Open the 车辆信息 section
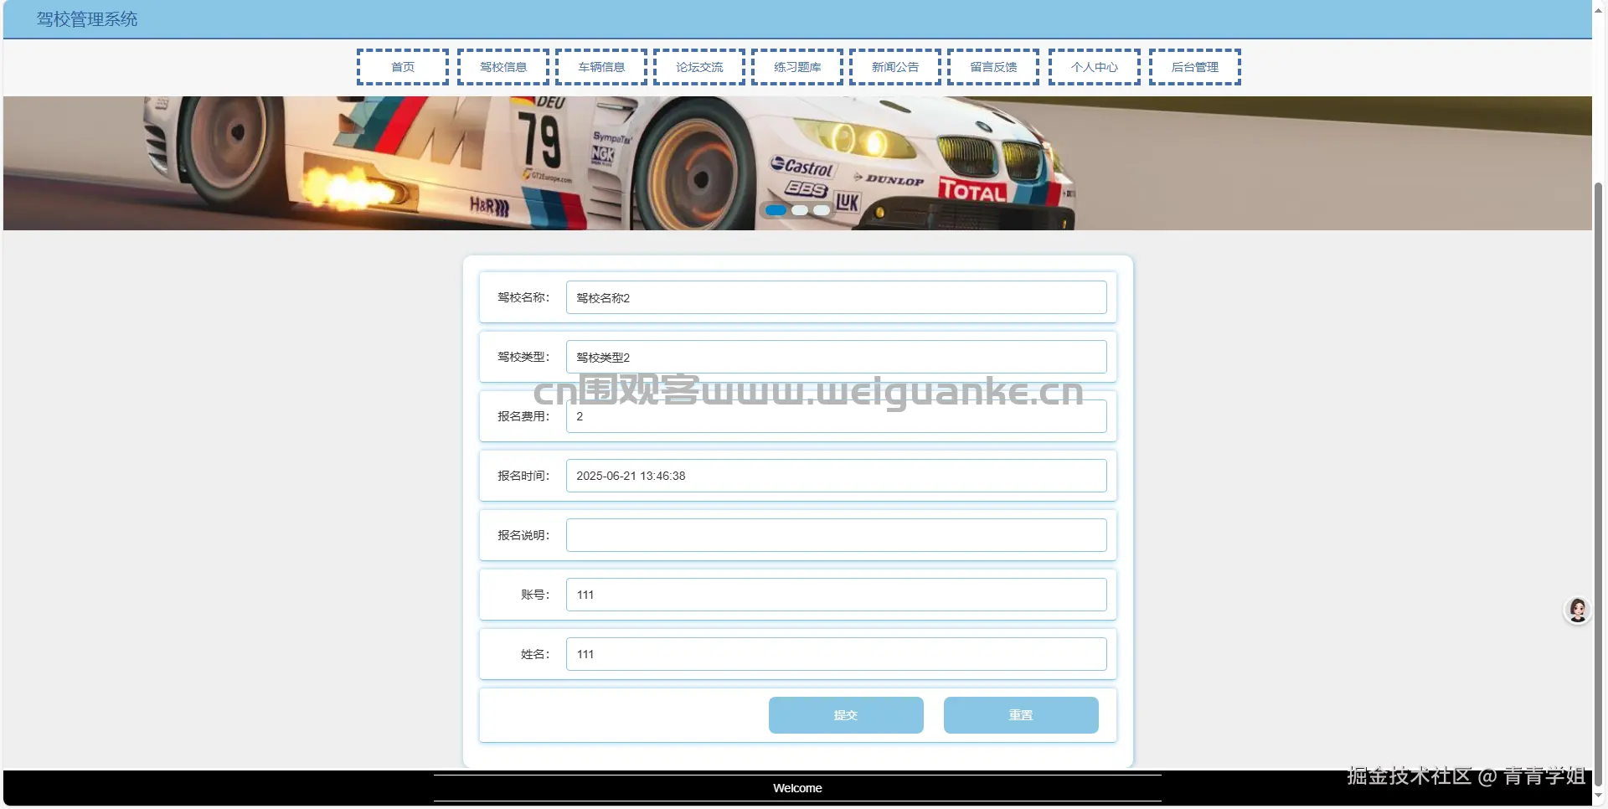Screen dimensions: 1608x809 pos(600,67)
